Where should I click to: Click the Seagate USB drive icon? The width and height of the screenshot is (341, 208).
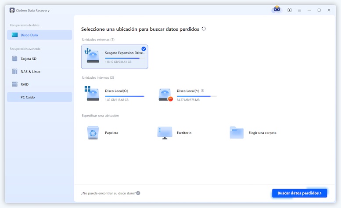[92, 56]
